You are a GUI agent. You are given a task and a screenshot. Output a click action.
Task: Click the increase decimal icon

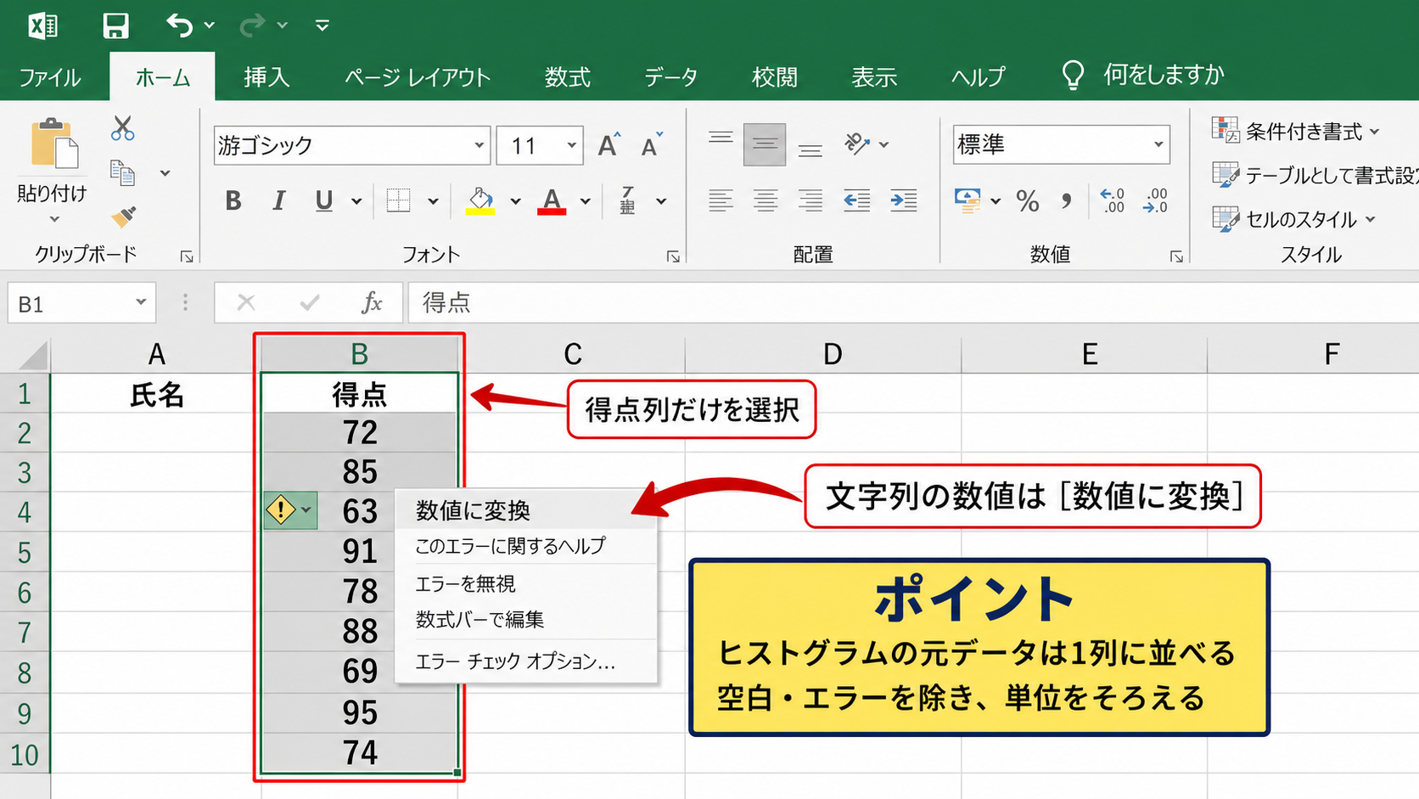coord(1113,200)
